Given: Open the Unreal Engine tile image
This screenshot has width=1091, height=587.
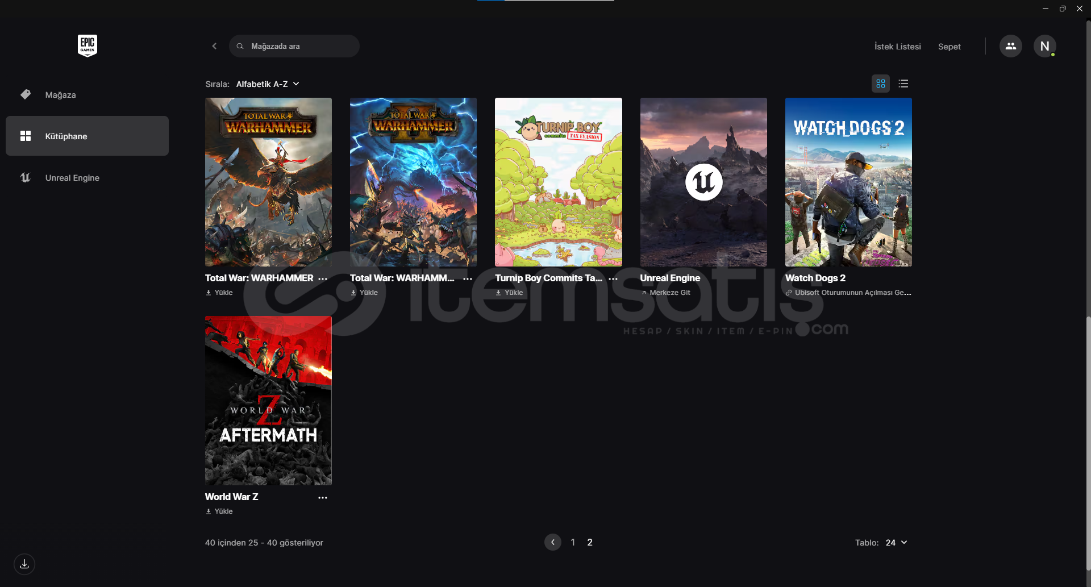Looking at the screenshot, I should tap(703, 182).
